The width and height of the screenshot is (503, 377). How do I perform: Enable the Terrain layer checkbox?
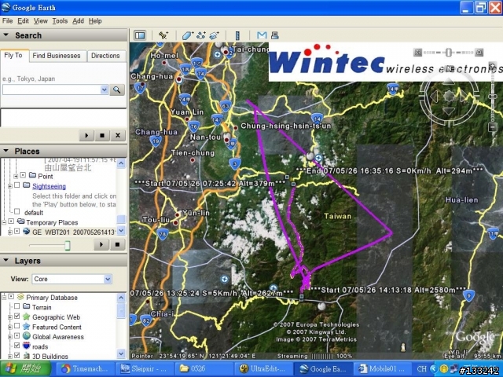17,306
